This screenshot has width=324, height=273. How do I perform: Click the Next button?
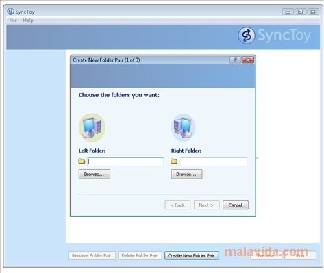[x=206, y=205]
